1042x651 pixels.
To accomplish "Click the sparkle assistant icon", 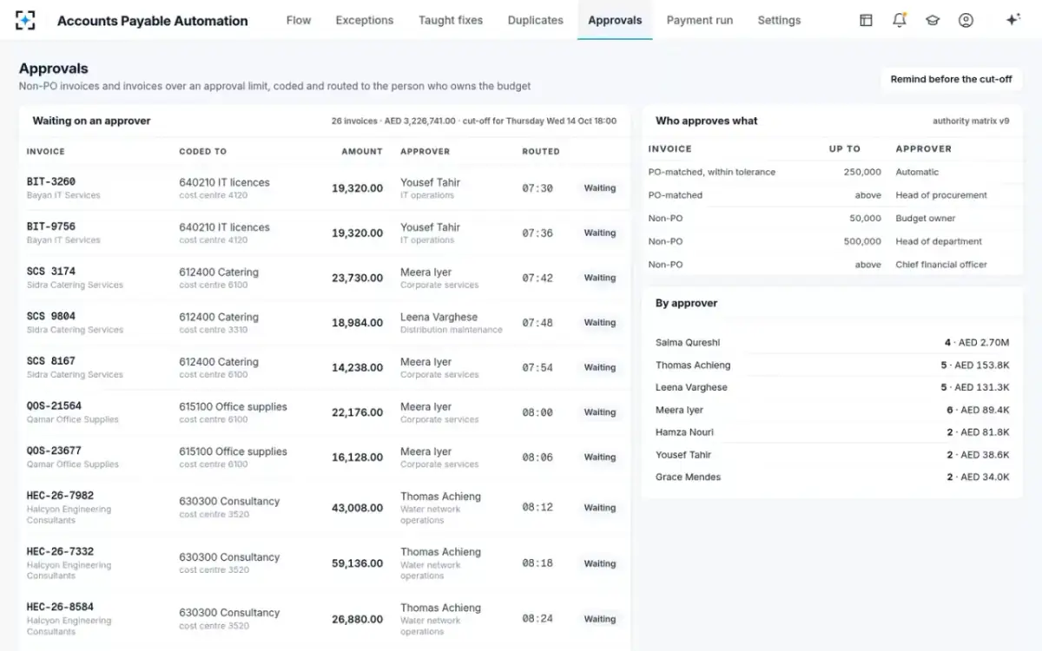I will (x=1012, y=20).
